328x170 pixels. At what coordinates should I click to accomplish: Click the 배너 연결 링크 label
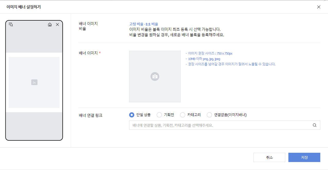click(91, 115)
